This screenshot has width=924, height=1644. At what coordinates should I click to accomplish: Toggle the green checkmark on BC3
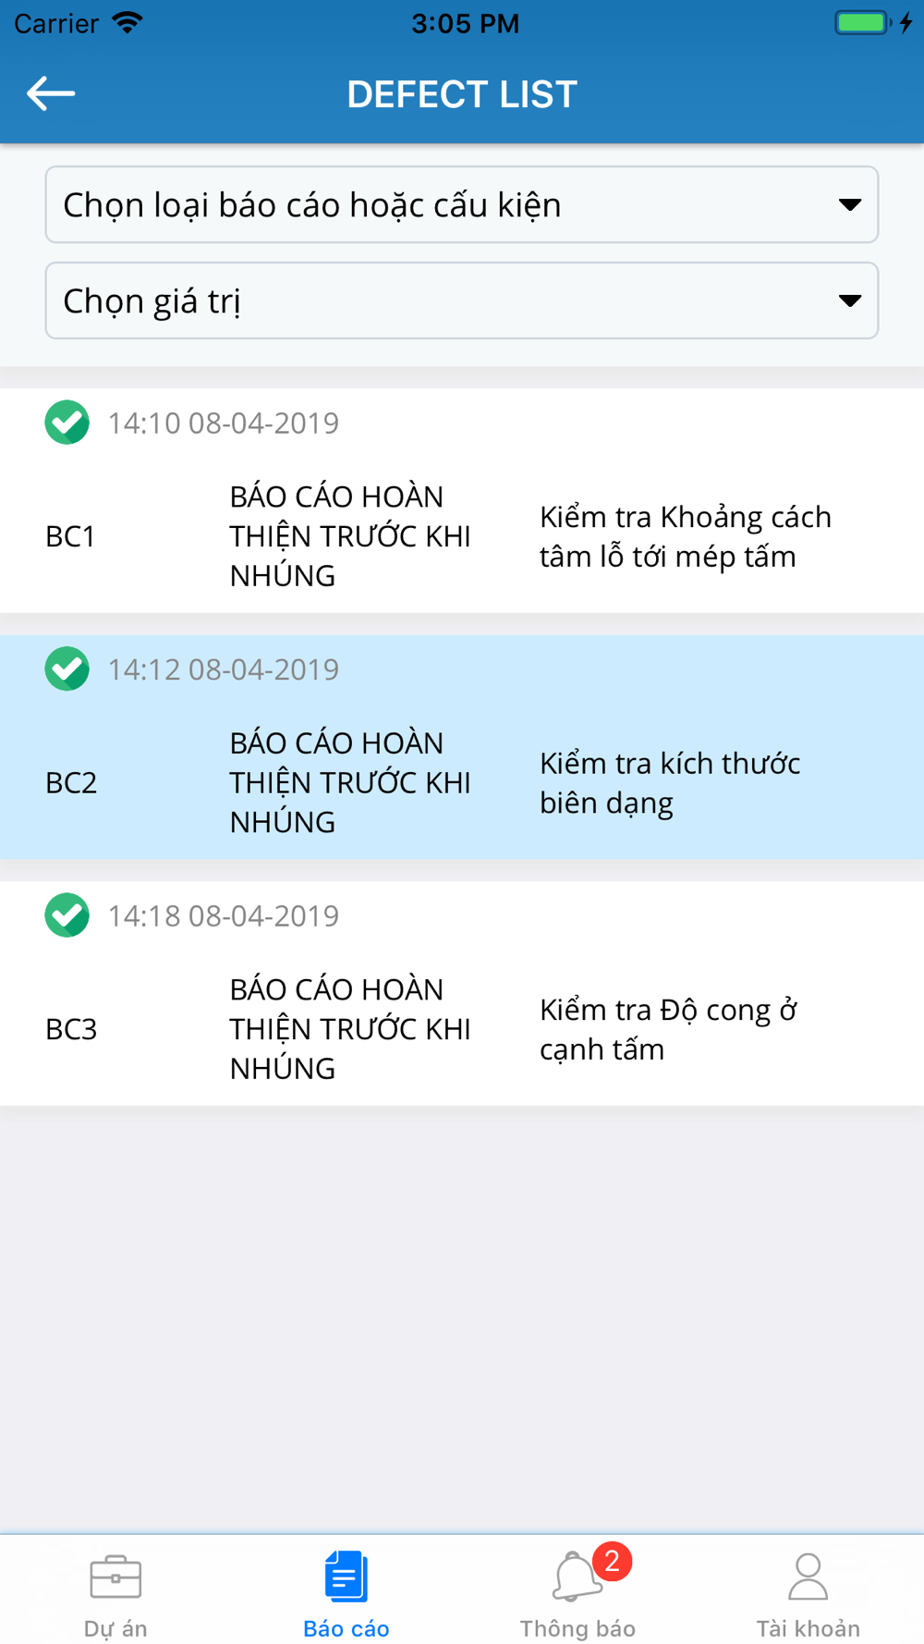[x=67, y=915]
